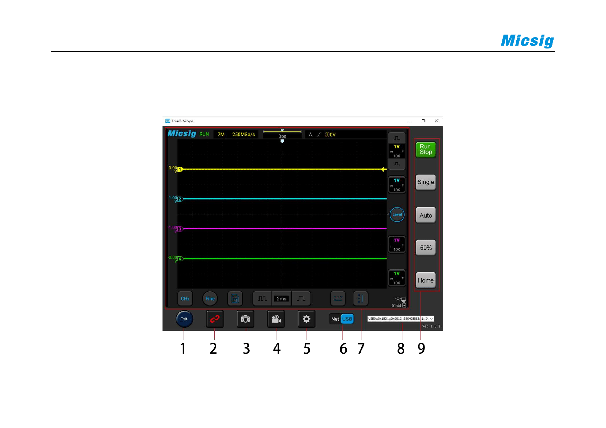
Task: Start recording with the video camera icon
Action: point(276,319)
